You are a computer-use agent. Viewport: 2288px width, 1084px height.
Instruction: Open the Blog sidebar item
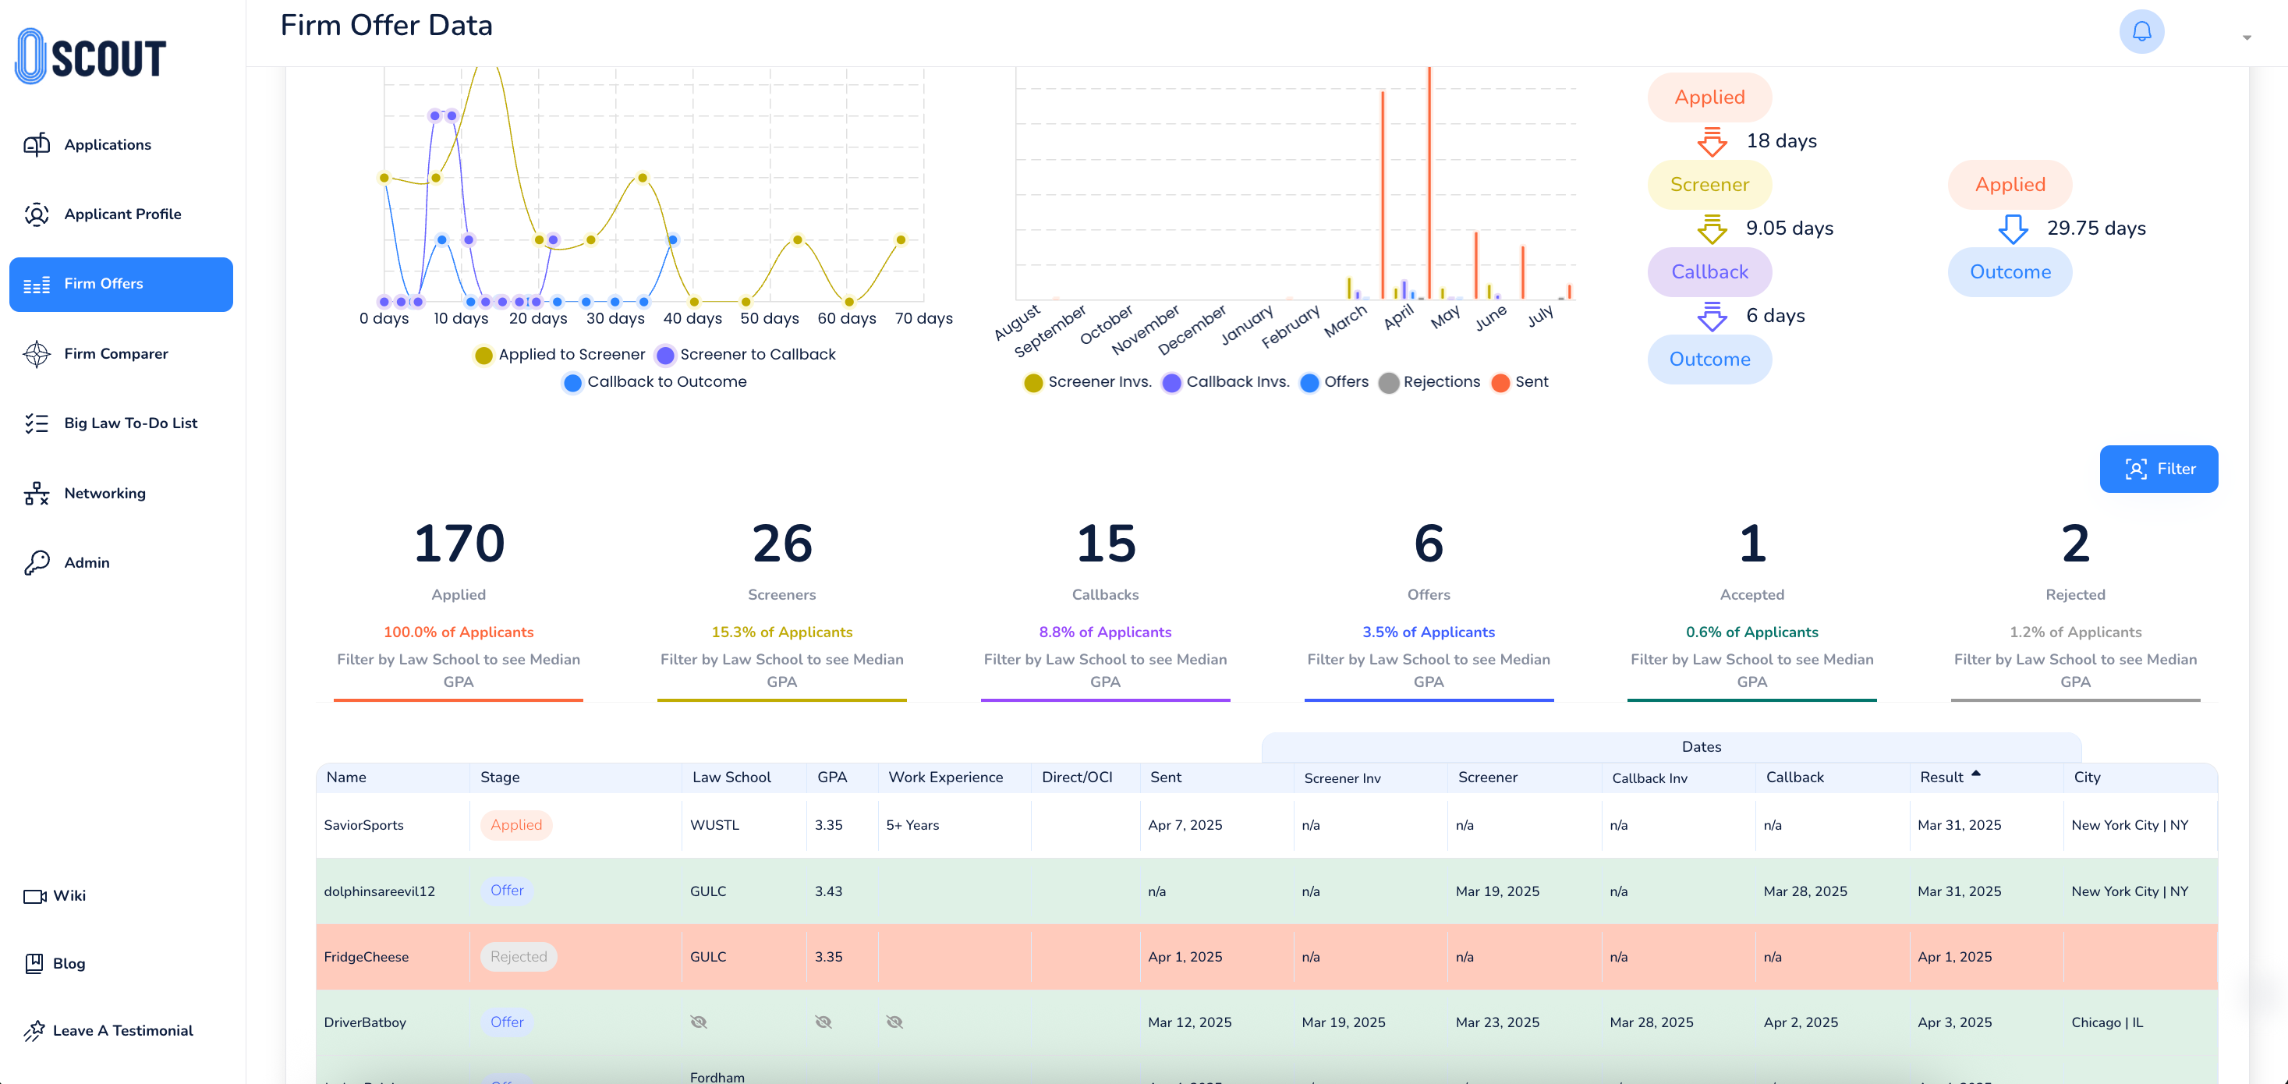click(69, 963)
